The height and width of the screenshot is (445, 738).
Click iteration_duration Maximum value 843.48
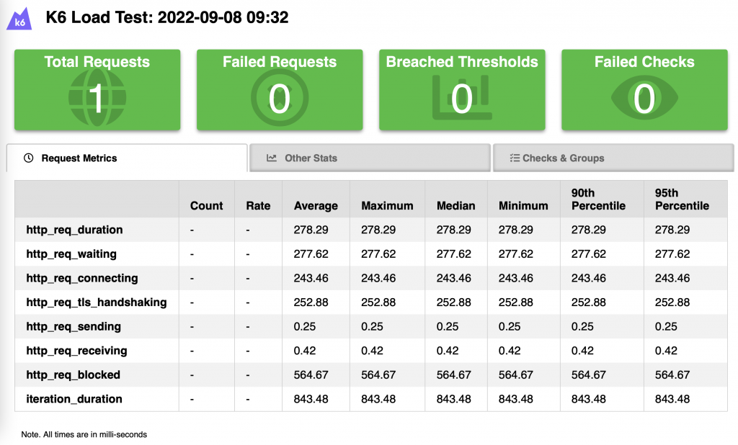378,399
